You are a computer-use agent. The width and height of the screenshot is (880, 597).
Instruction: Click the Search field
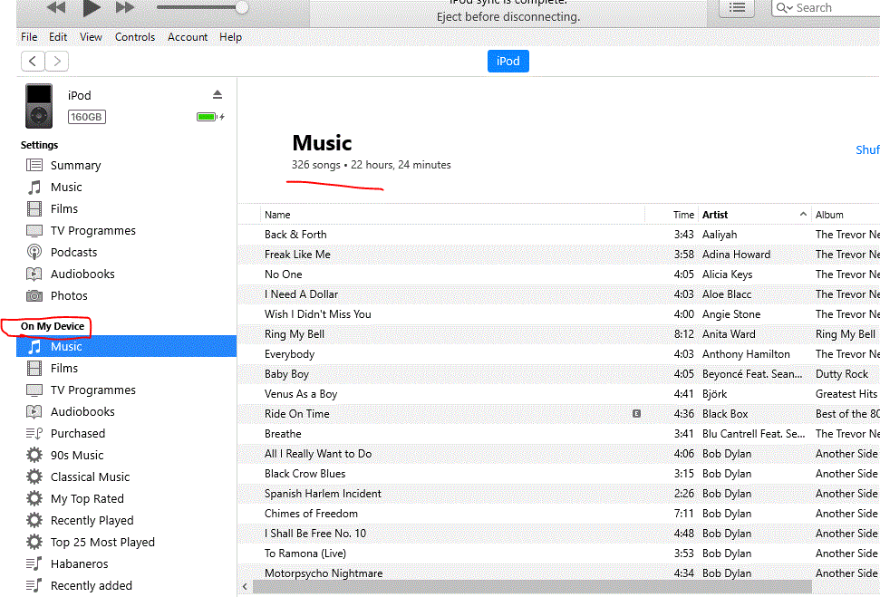(x=827, y=8)
